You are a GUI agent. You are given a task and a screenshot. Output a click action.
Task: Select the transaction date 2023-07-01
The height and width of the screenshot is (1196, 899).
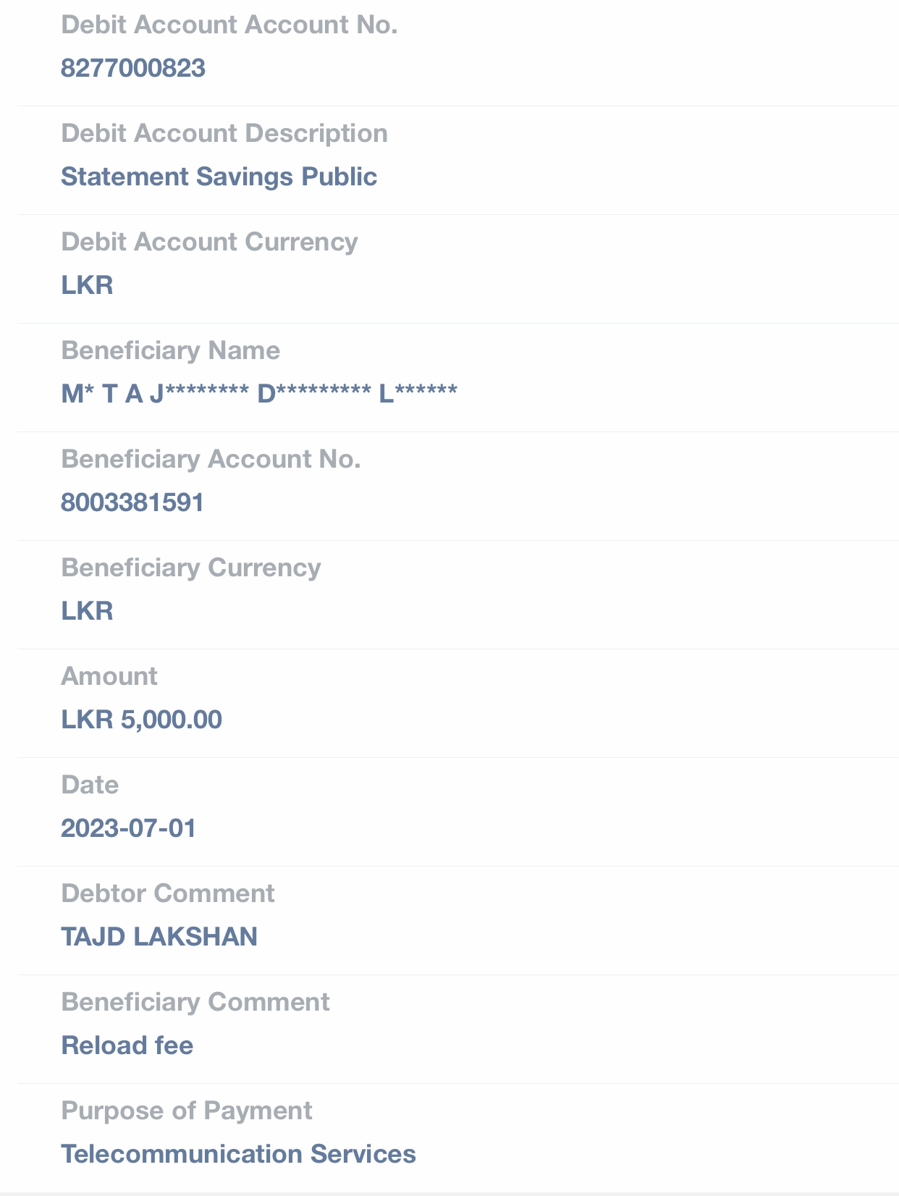(128, 828)
